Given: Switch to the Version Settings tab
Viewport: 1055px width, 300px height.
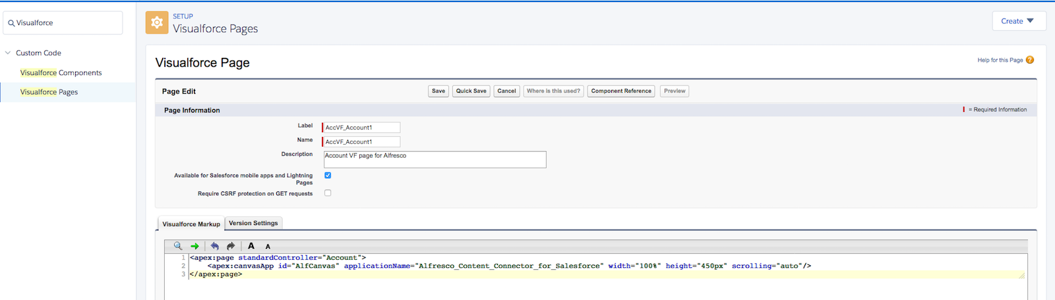Looking at the screenshot, I should pos(254,223).
